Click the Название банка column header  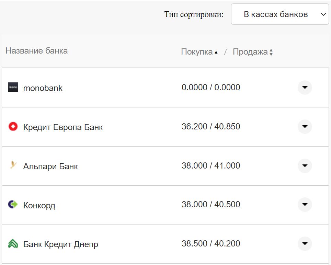36,51
